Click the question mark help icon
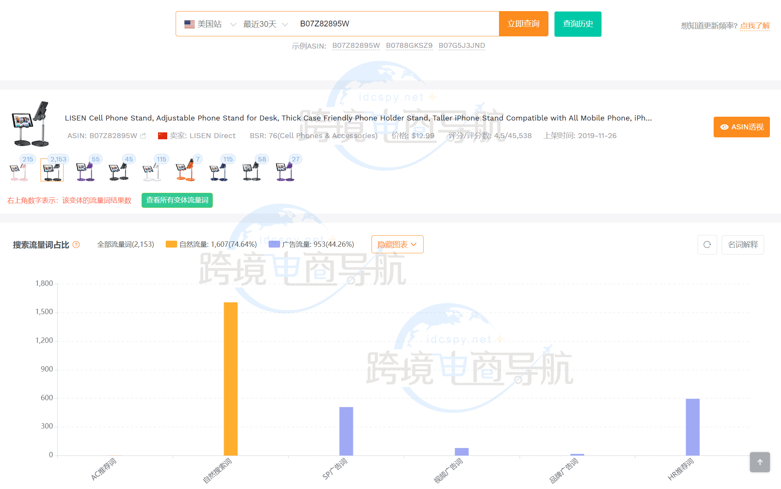Viewport: 781px width, 489px height. pos(76,245)
